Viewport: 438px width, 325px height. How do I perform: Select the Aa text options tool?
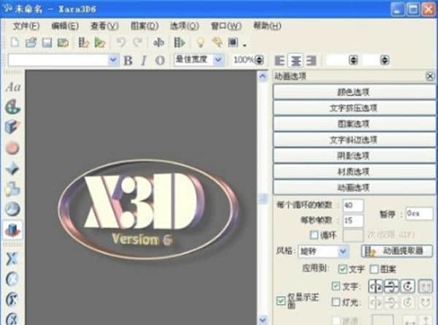pyautogui.click(x=13, y=87)
